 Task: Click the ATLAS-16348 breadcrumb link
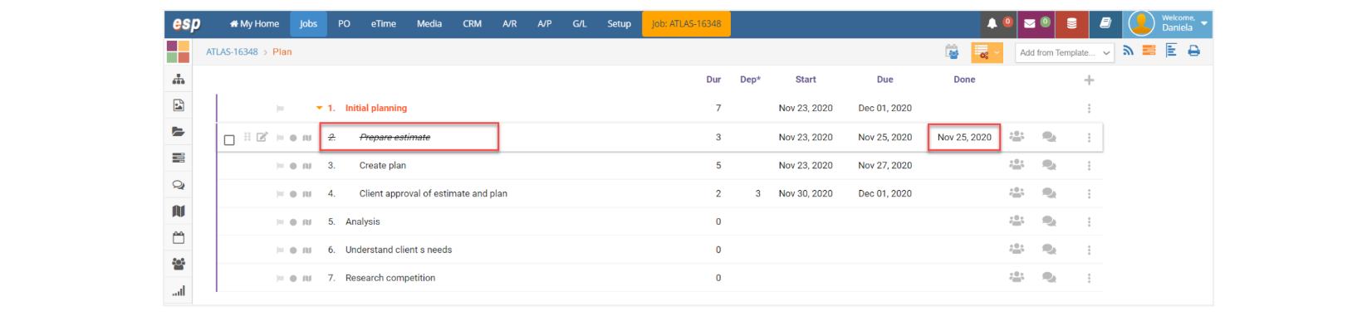(232, 51)
